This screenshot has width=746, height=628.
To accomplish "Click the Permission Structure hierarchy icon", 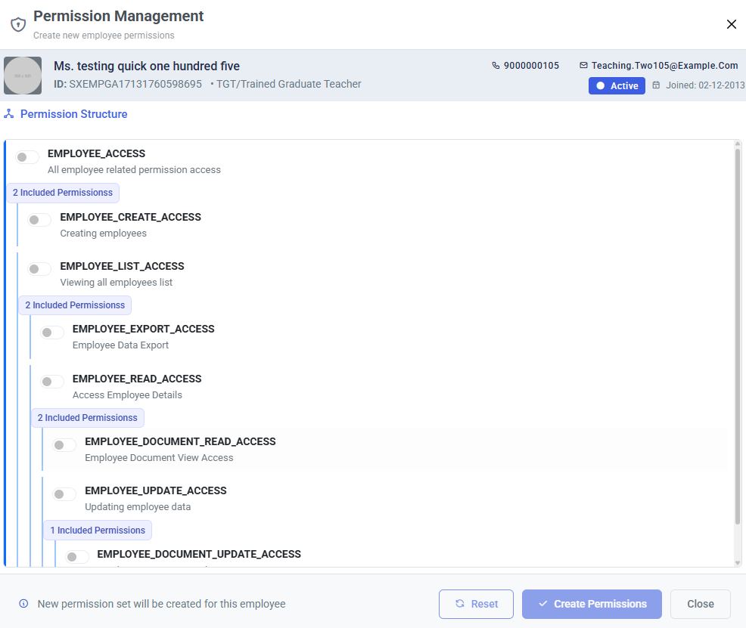I will 8,114.
